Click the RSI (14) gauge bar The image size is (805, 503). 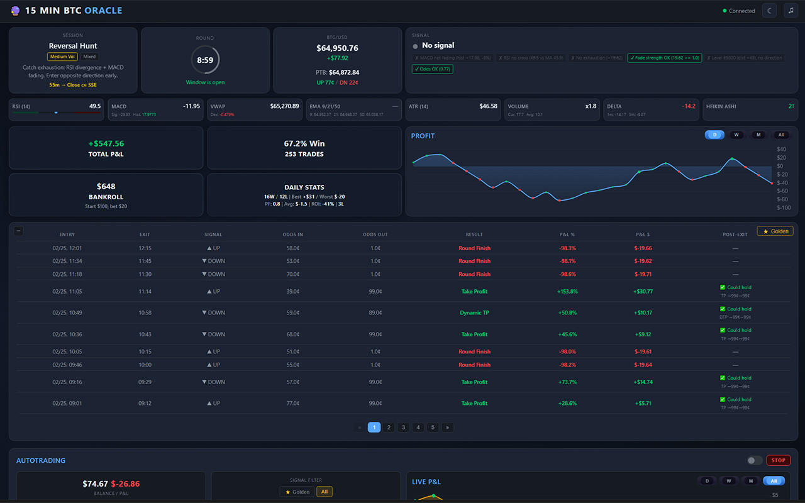56,113
